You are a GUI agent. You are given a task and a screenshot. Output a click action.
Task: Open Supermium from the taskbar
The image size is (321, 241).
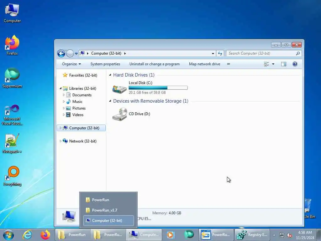pyautogui.click(x=189, y=235)
